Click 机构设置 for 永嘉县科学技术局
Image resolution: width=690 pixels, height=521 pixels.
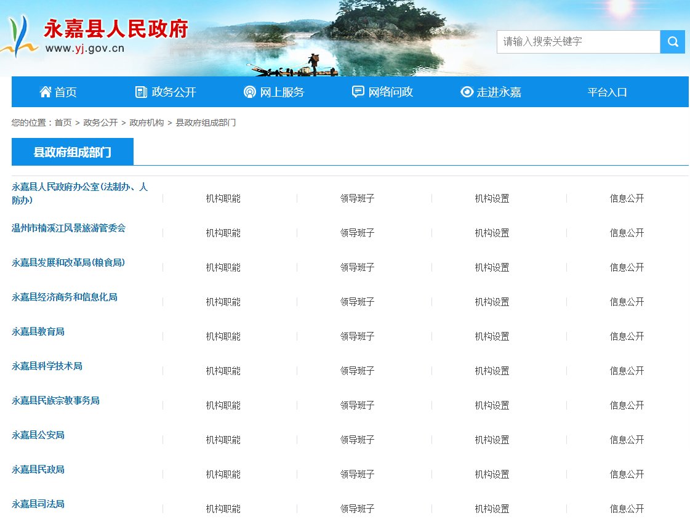(x=492, y=371)
